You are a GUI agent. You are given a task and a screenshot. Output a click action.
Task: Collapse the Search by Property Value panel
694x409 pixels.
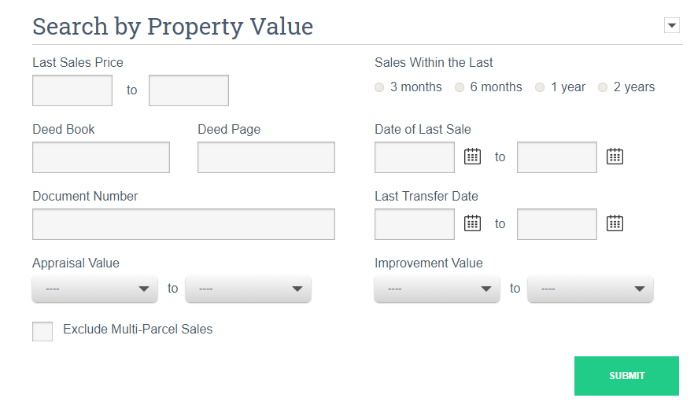pos(671,26)
